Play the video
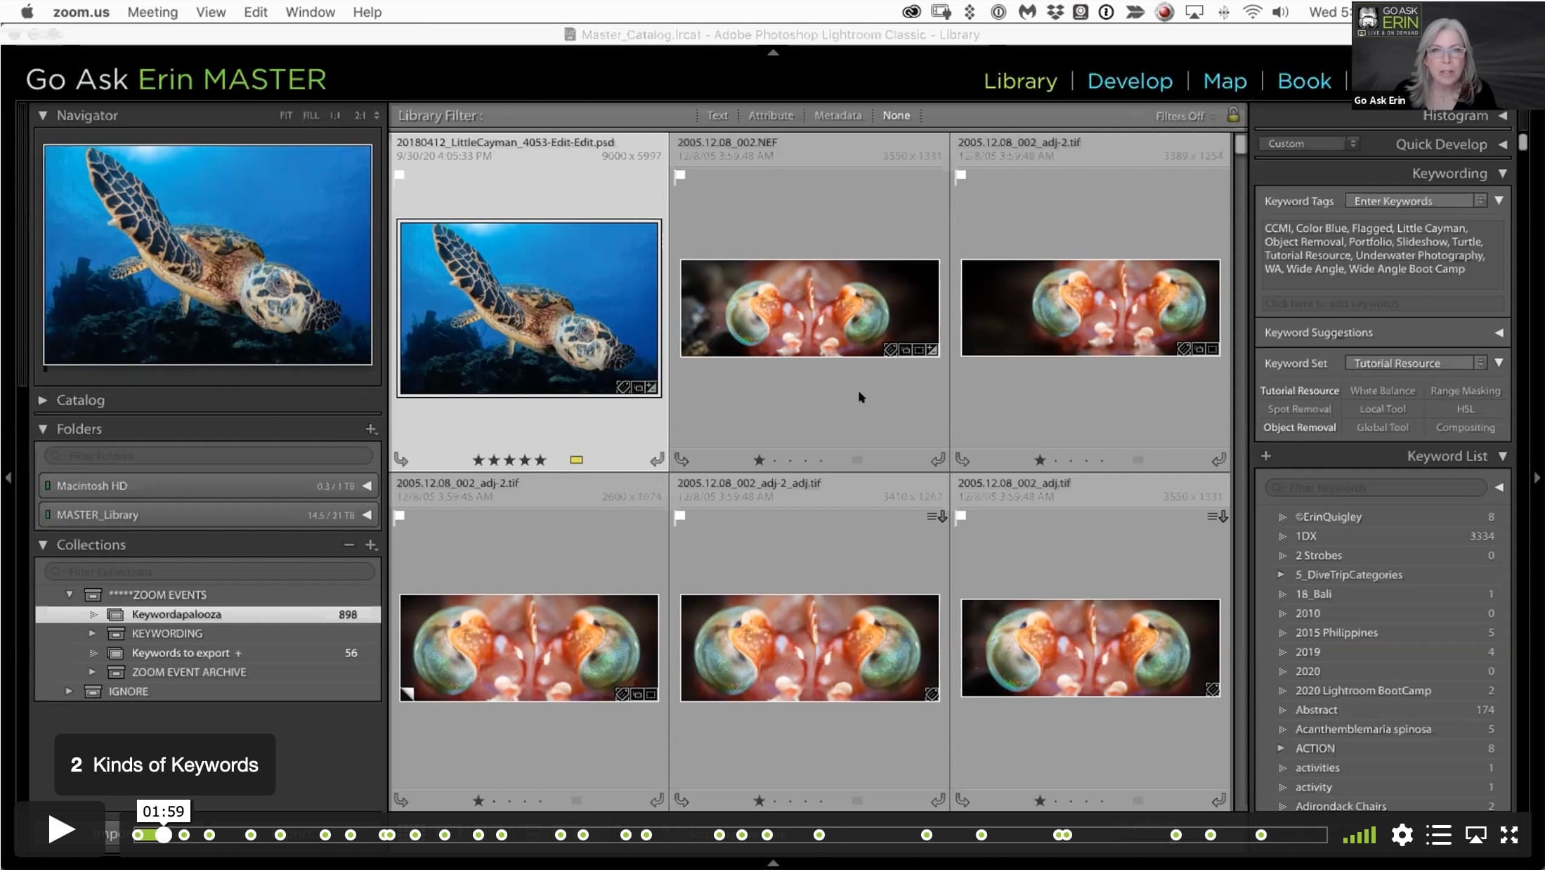The height and width of the screenshot is (870, 1545). (61, 830)
